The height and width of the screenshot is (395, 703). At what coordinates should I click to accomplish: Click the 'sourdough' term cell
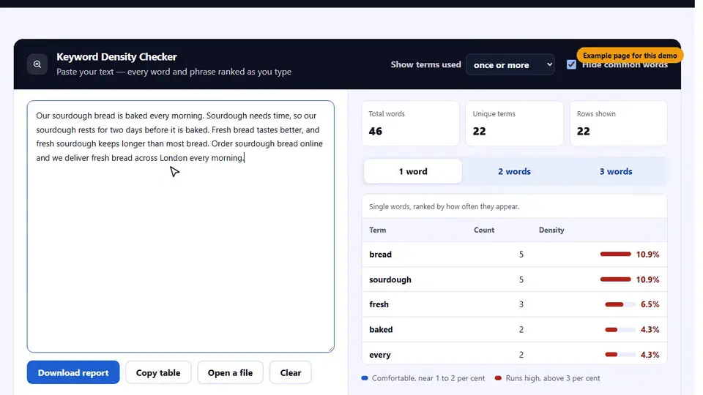tap(390, 279)
